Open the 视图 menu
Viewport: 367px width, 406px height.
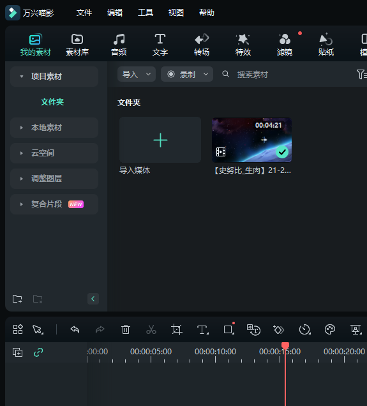coord(176,12)
